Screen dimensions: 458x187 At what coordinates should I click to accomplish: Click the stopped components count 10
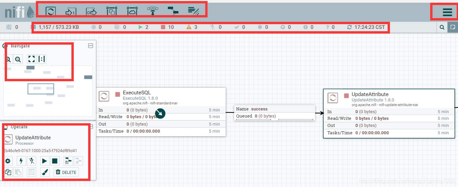point(167,27)
